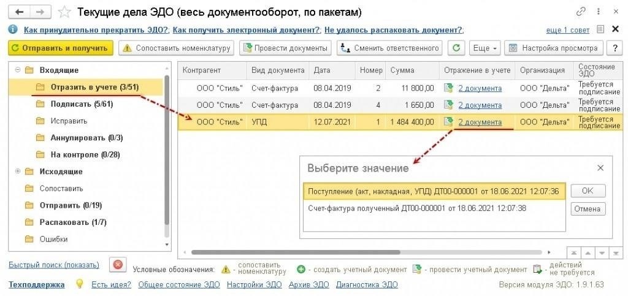Click the red cancel search icon
The height and width of the screenshot is (296, 628).
[x=117, y=265]
